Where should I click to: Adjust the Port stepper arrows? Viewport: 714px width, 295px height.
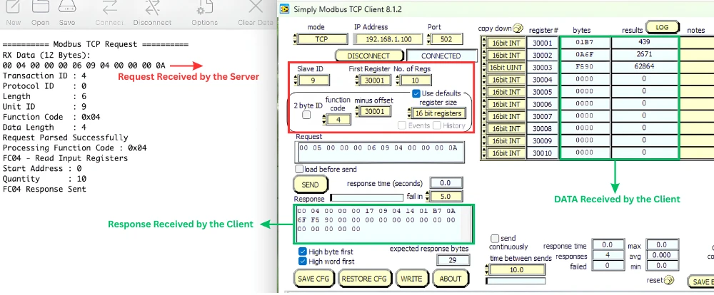click(428, 39)
